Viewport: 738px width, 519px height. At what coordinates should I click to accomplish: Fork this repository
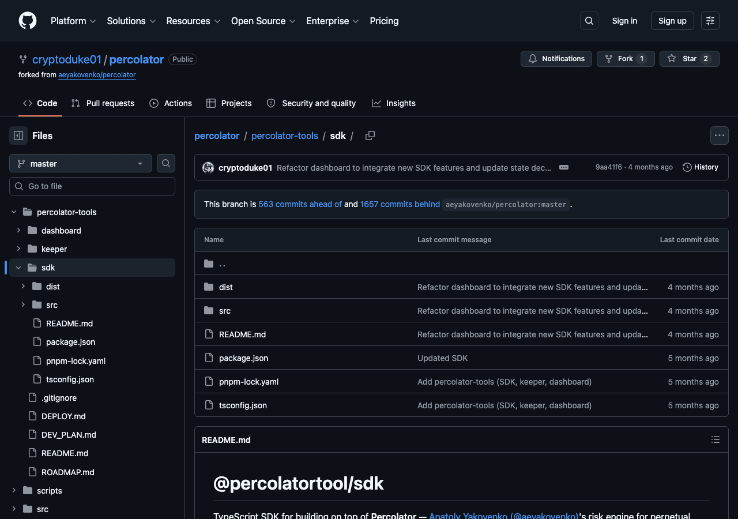point(626,59)
